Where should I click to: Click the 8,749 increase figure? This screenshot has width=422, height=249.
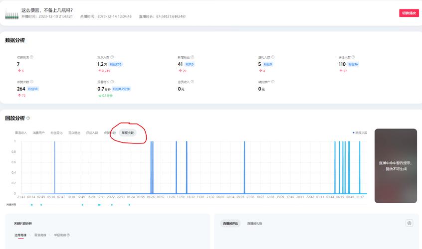click(104, 71)
